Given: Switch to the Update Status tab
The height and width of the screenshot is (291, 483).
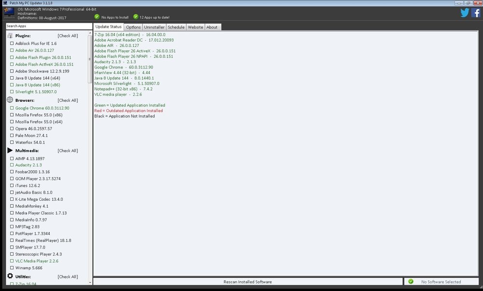Looking at the screenshot, I should (x=108, y=27).
